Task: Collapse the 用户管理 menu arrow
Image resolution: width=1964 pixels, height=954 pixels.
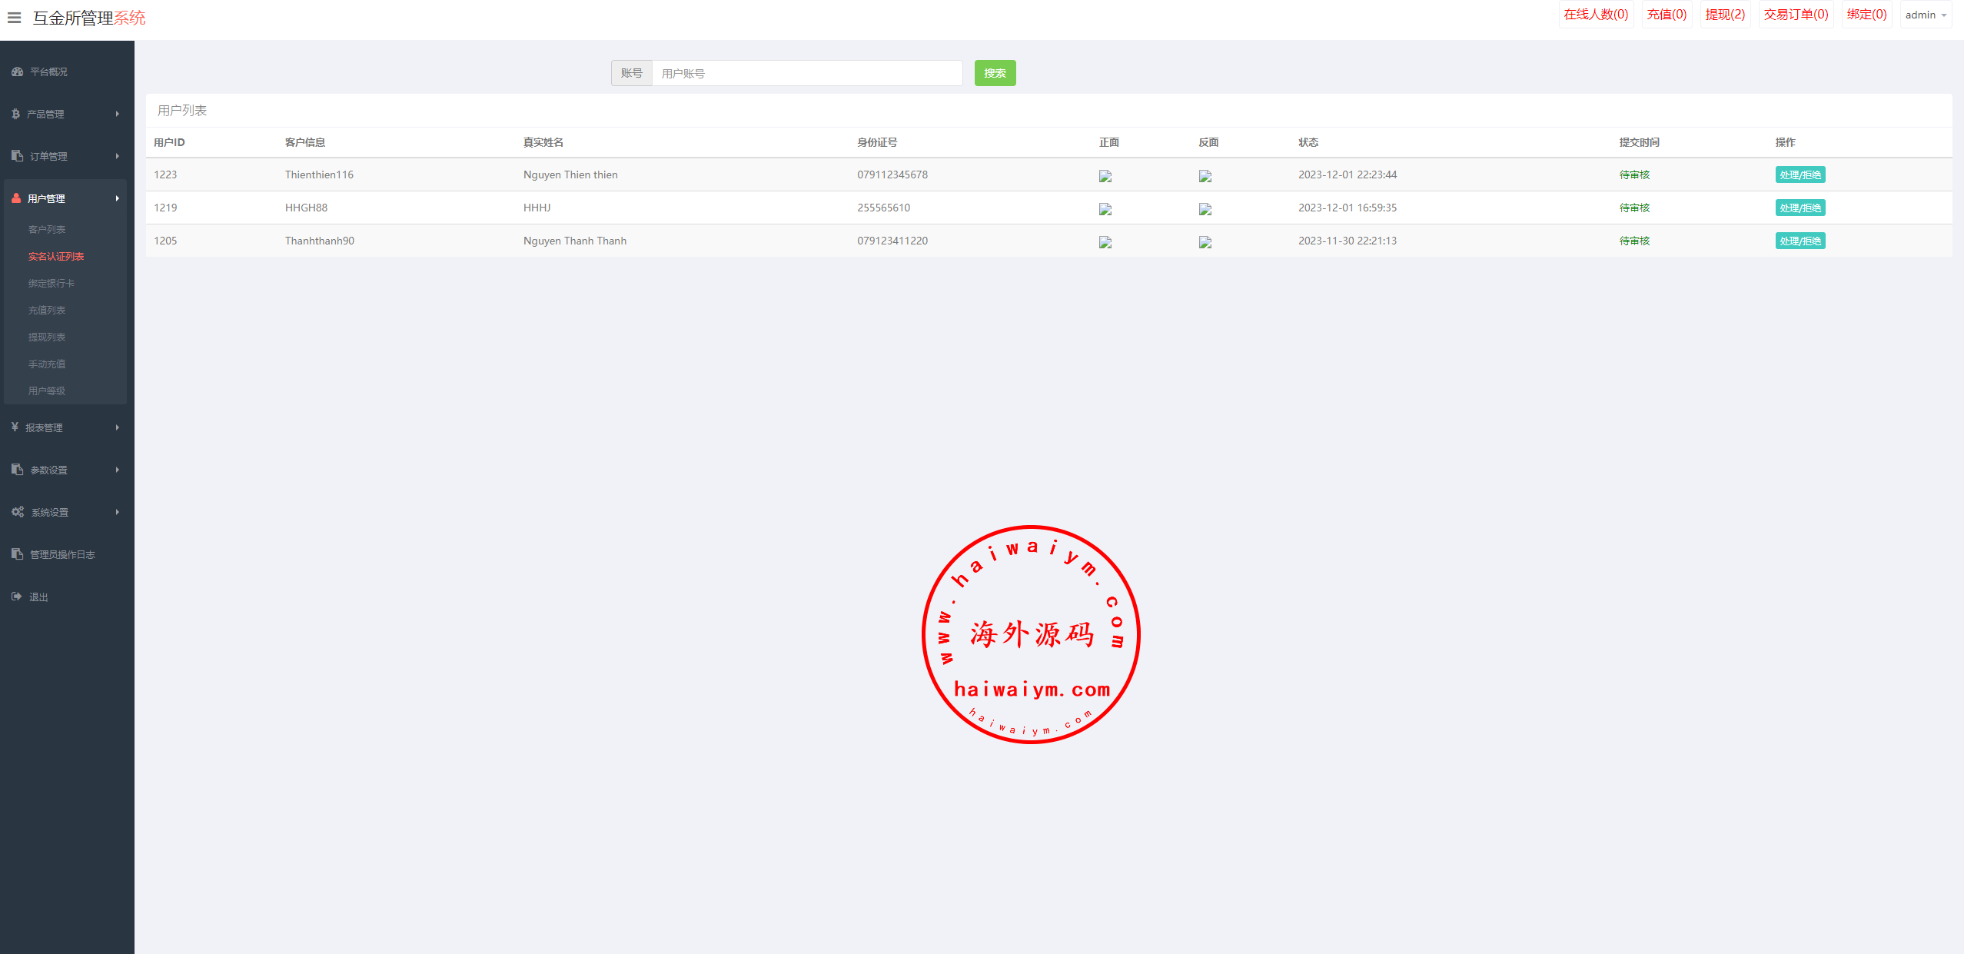Action: [117, 198]
